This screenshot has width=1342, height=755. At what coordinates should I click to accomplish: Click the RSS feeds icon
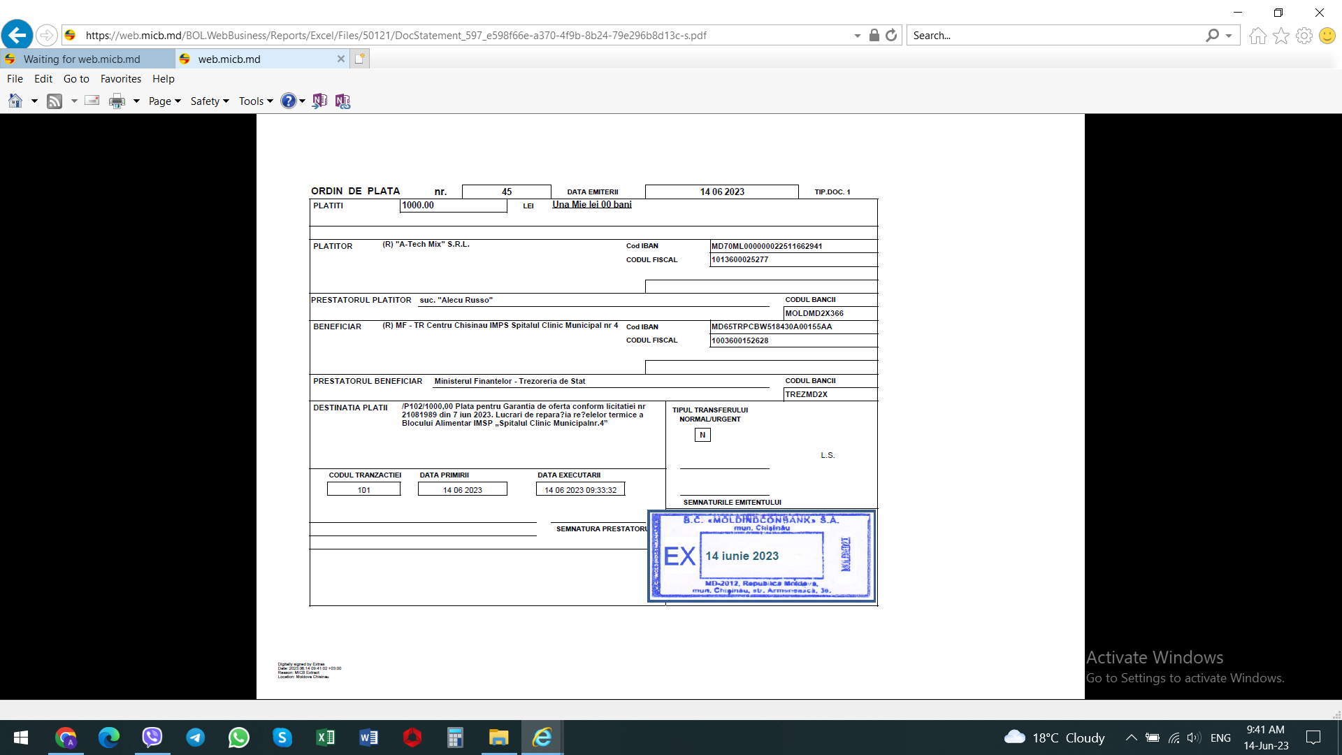click(x=55, y=101)
